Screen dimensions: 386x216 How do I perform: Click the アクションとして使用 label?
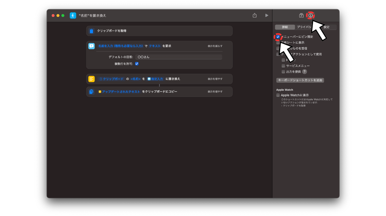pyautogui.click(x=301, y=54)
